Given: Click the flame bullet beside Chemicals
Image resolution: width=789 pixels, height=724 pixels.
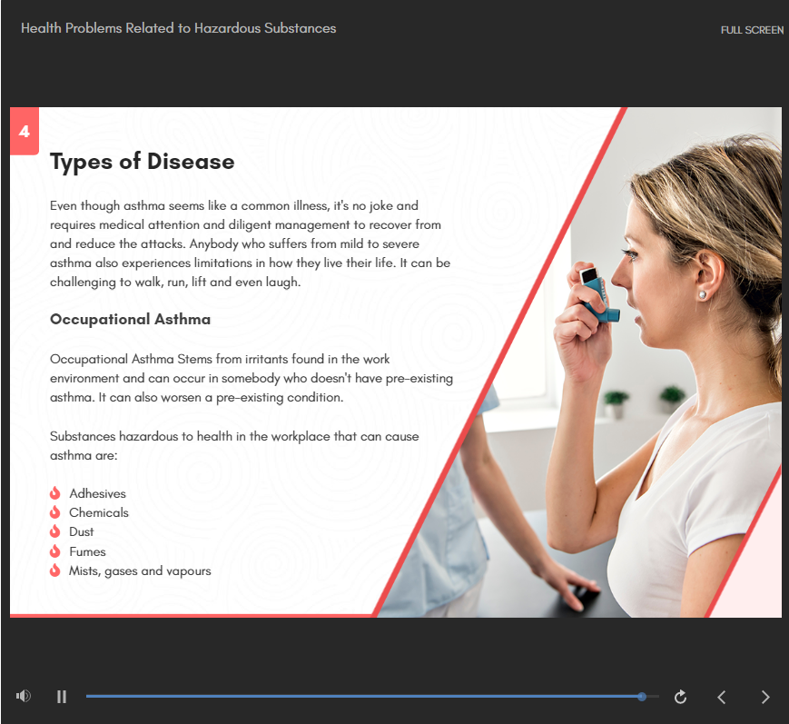Looking at the screenshot, I should [55, 512].
